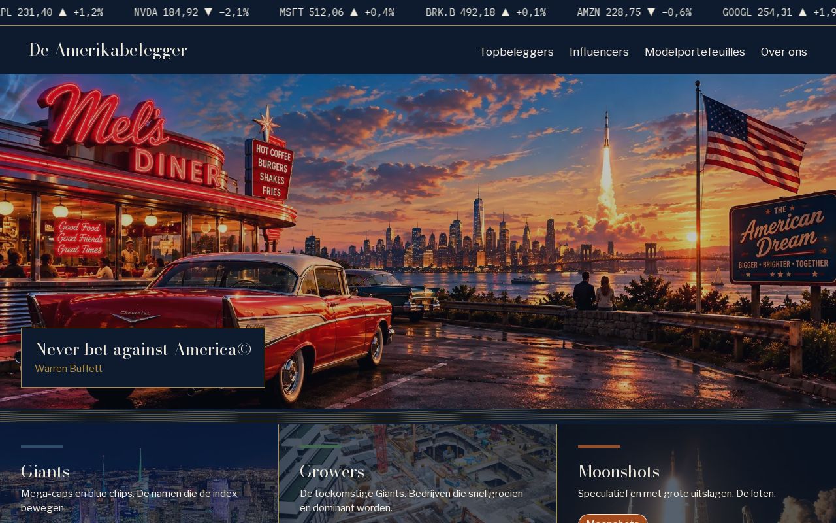Click the NVDA down-arrow indicator in ticker
Image resolution: width=836 pixels, height=523 pixels.
coord(208,12)
